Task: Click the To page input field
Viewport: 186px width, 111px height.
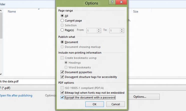Action: click(x=115, y=30)
